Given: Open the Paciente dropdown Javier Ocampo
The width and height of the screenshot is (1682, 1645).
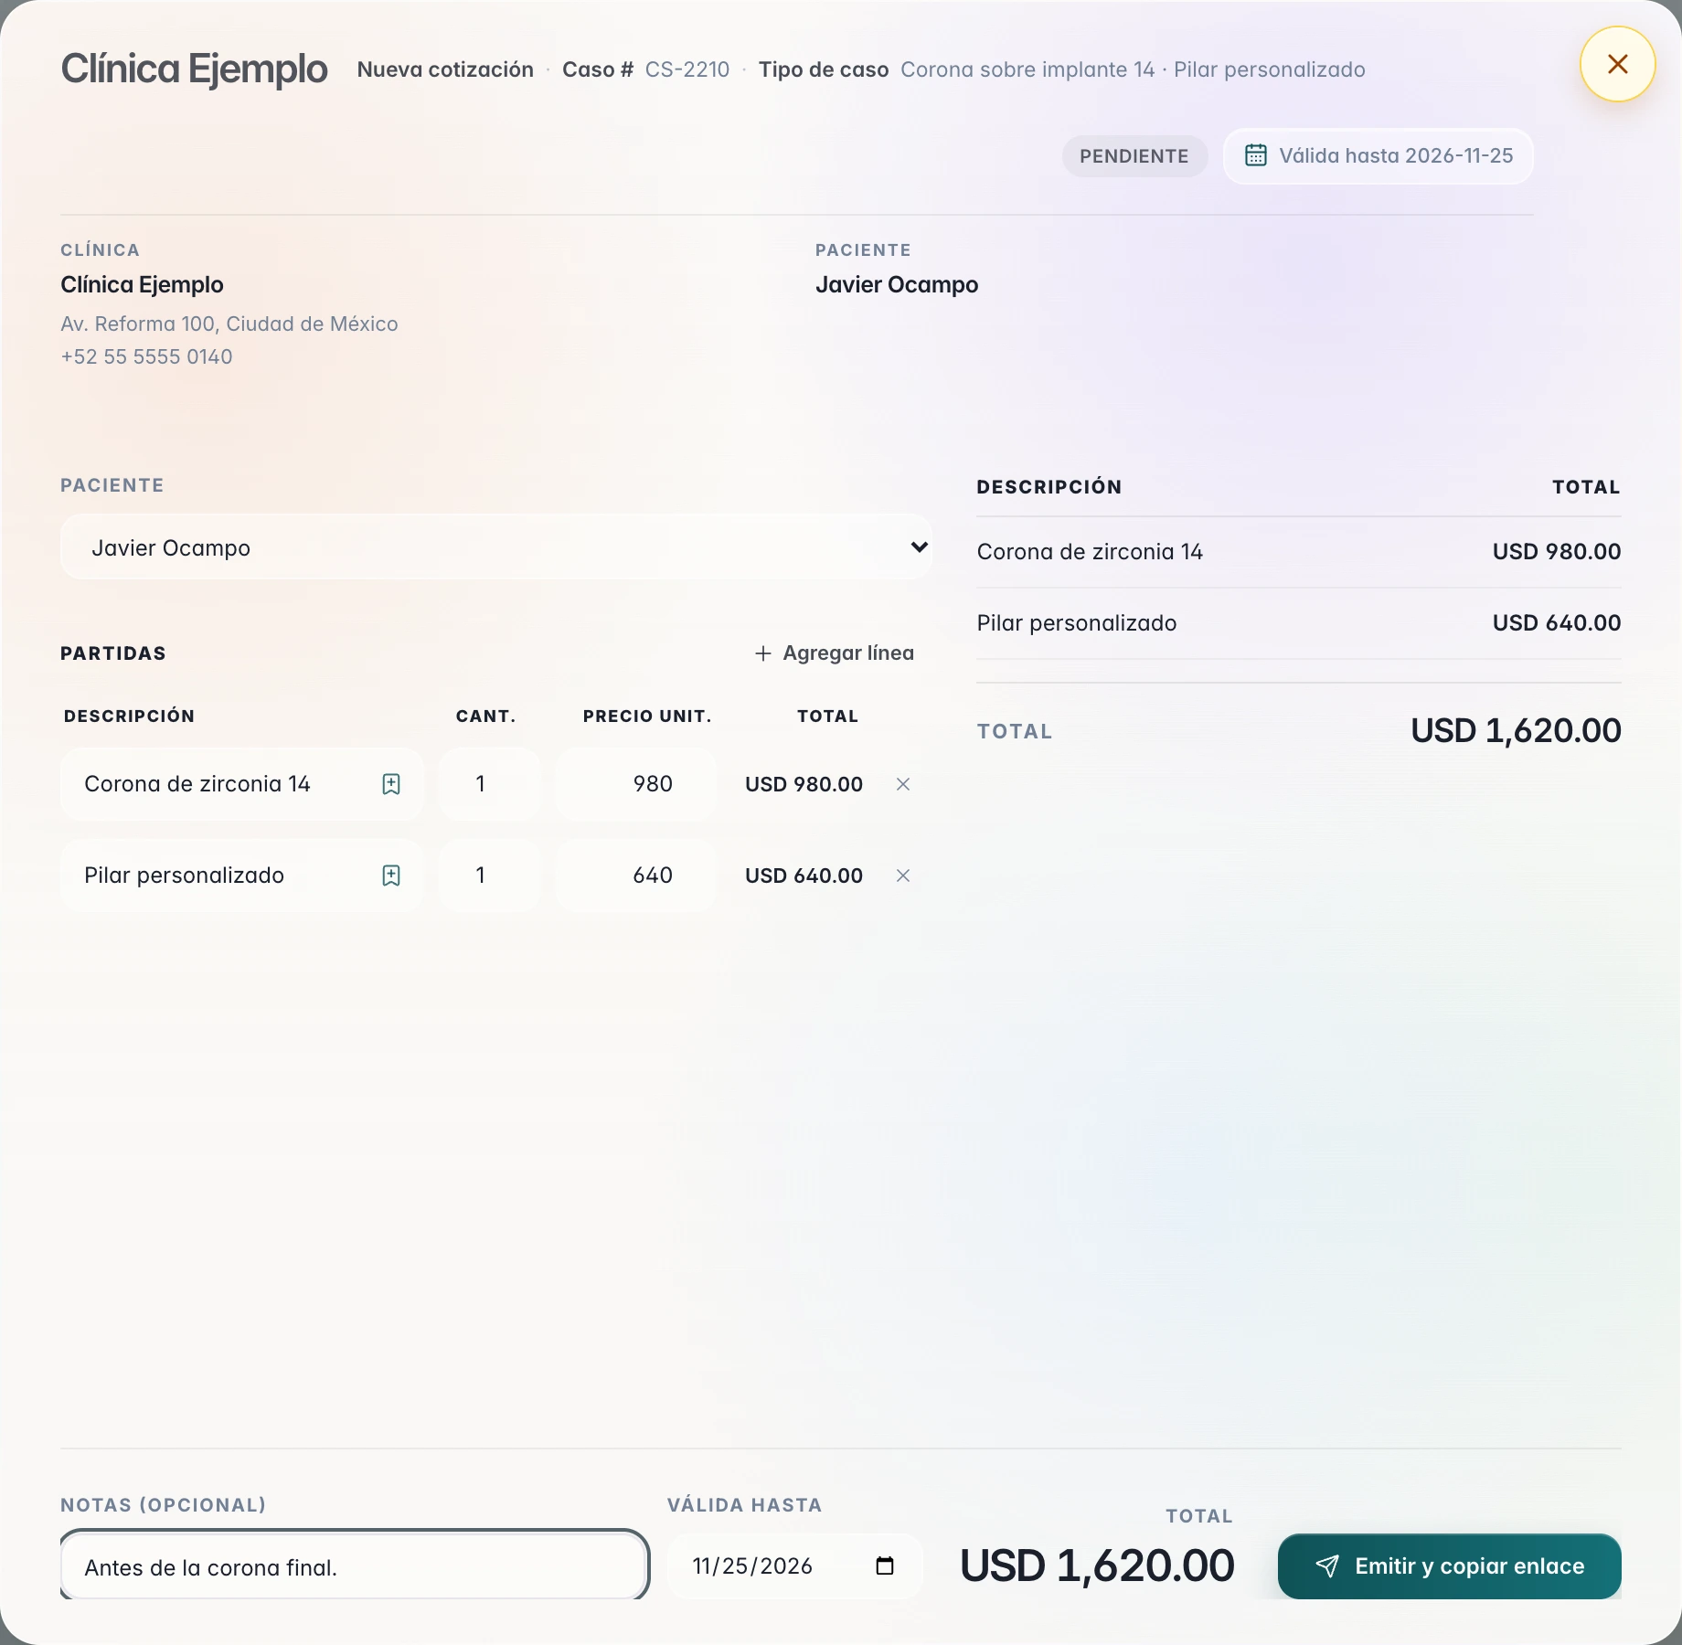Looking at the screenshot, I should [496, 547].
